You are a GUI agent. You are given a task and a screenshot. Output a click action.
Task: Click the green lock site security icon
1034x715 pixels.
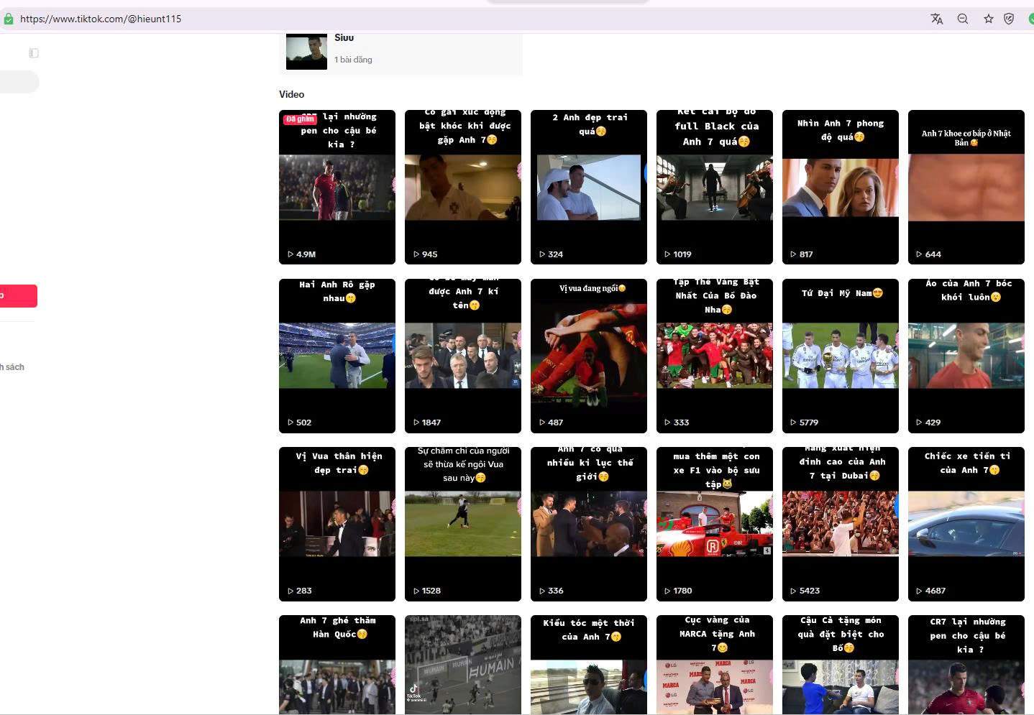coord(8,19)
